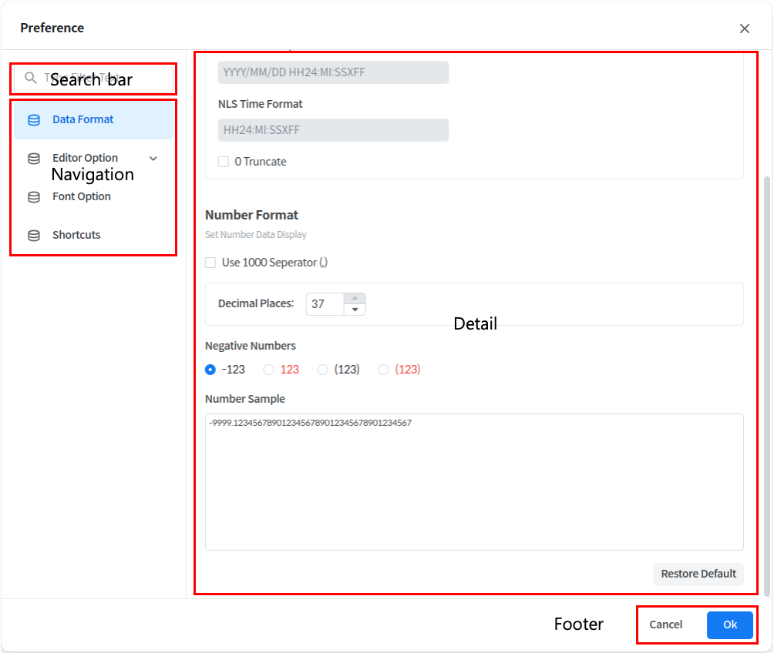Click the Font Option database icon

pyautogui.click(x=34, y=197)
